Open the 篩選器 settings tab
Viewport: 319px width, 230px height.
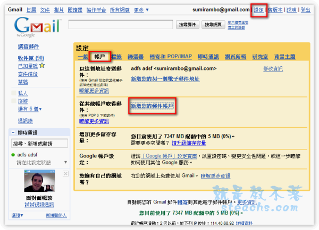(x=136, y=57)
